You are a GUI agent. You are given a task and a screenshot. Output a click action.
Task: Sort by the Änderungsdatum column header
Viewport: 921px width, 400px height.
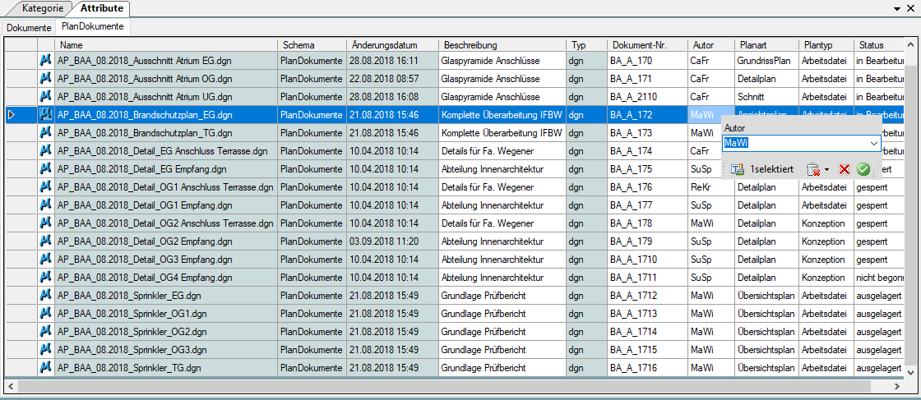(392, 45)
